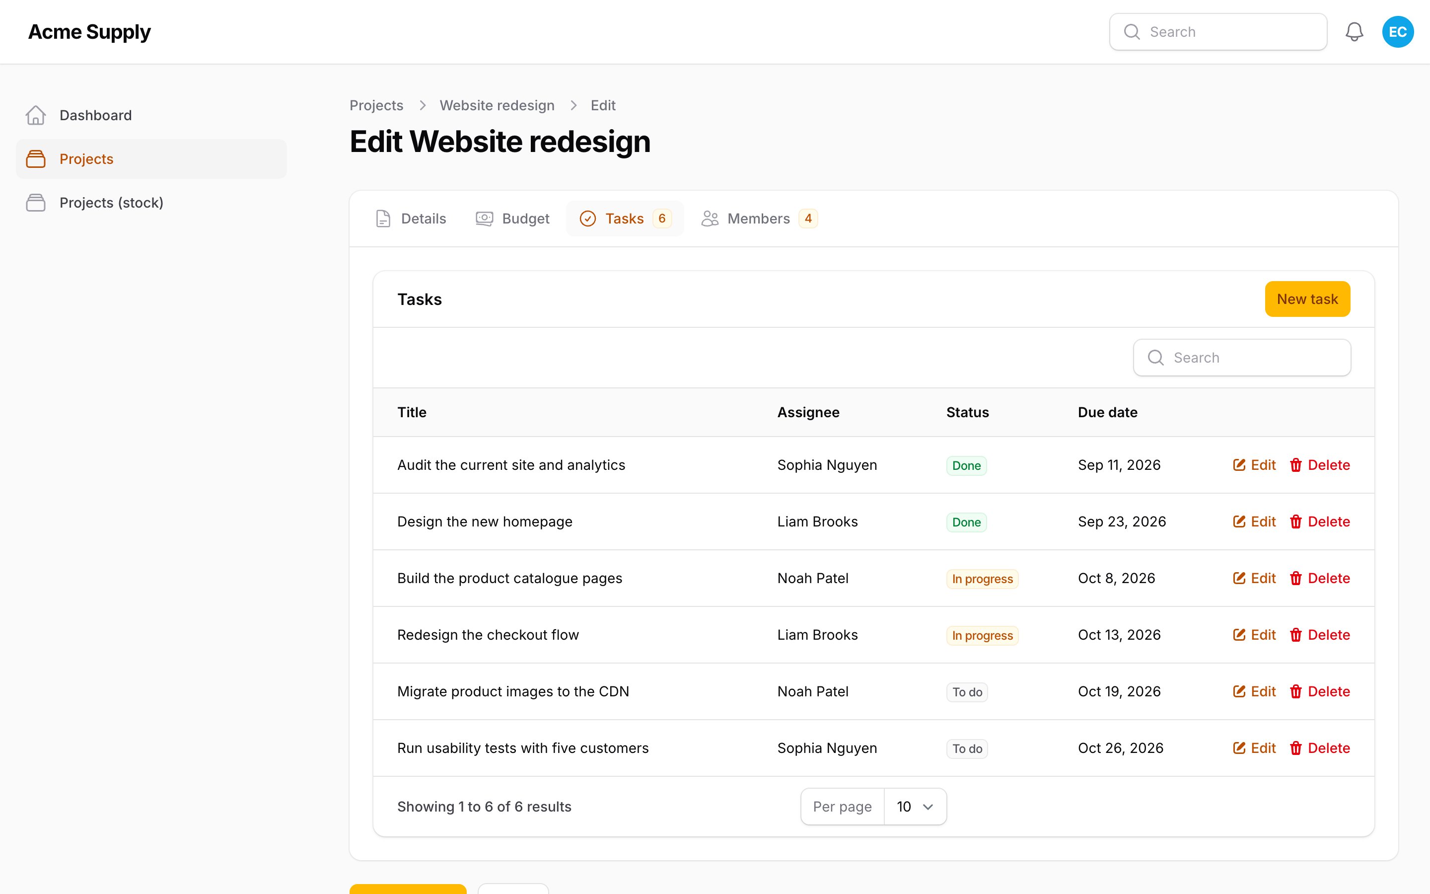The image size is (1430, 894).
Task: Edit the Audit the current site task
Action: pyautogui.click(x=1254, y=465)
